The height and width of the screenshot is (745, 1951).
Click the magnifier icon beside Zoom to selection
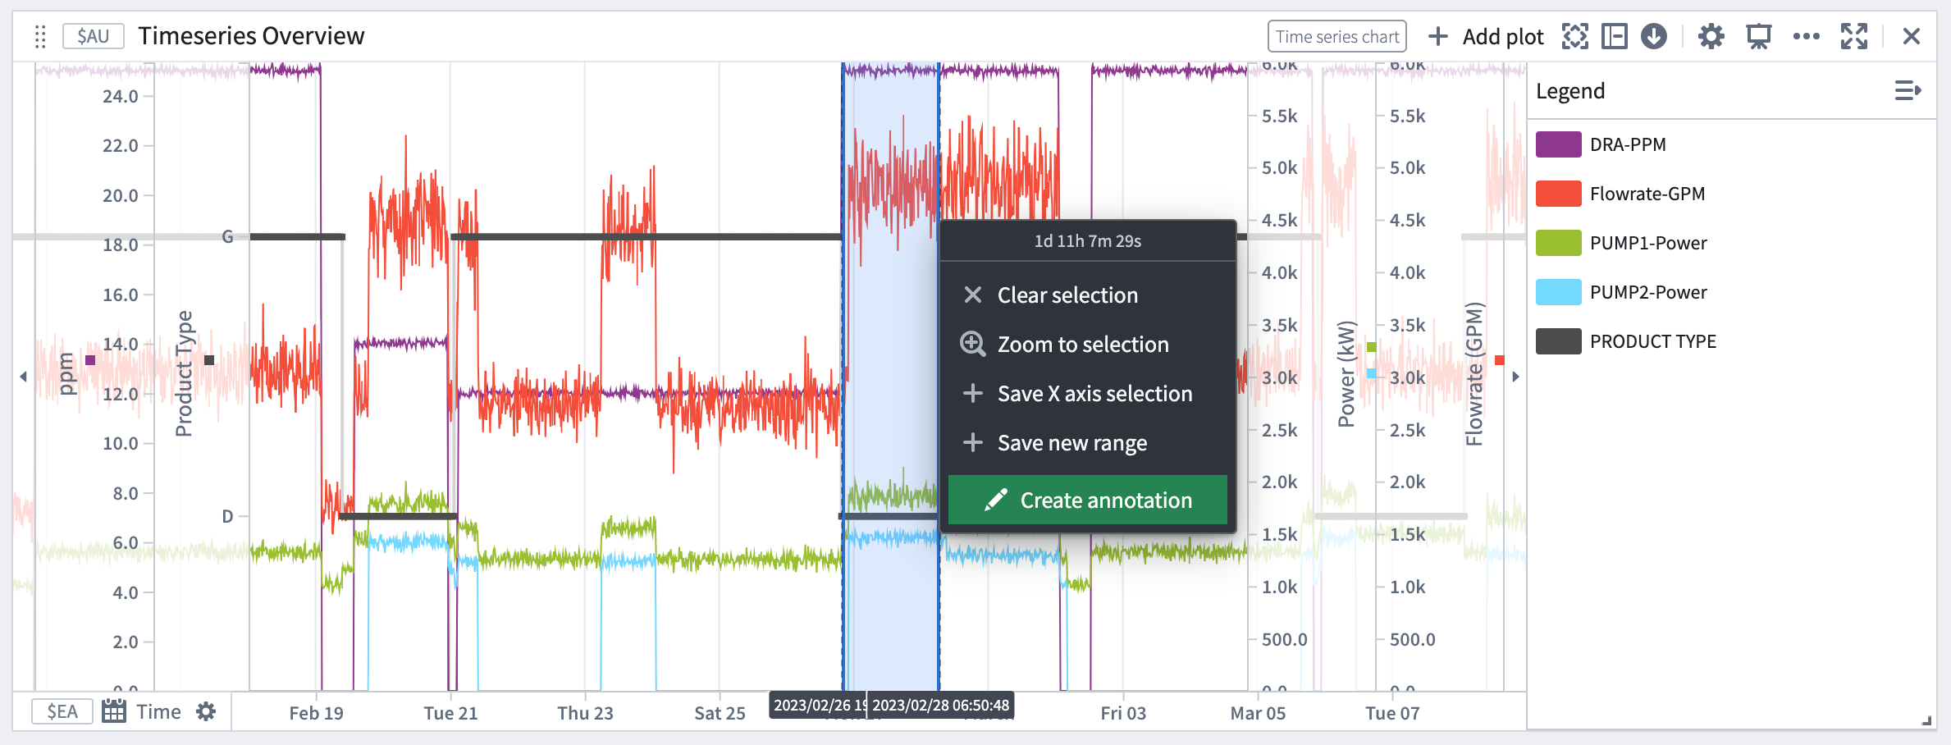(x=973, y=344)
